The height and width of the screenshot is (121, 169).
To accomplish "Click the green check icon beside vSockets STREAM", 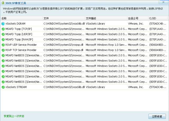I will [3, 87].
